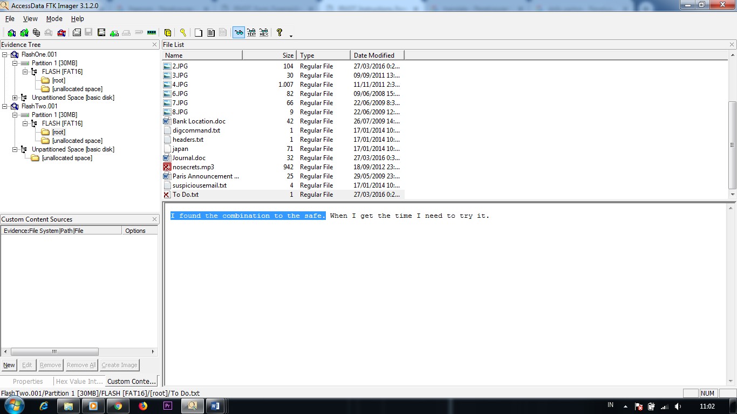The height and width of the screenshot is (414, 737).
Task: Close the Evidence Tree pane
Action: tap(155, 45)
